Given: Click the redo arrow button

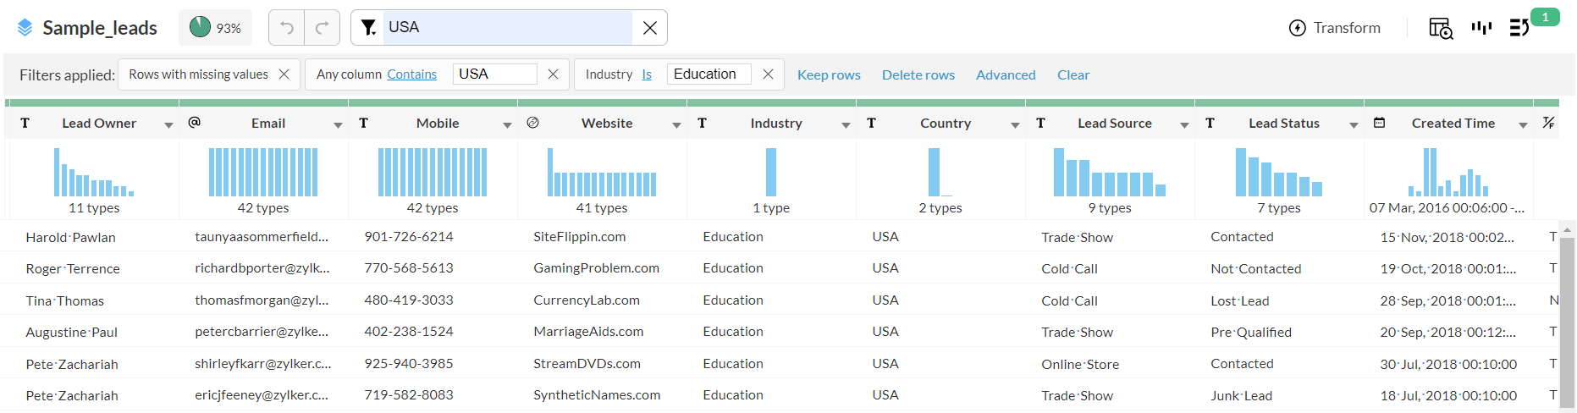Looking at the screenshot, I should coord(322,28).
